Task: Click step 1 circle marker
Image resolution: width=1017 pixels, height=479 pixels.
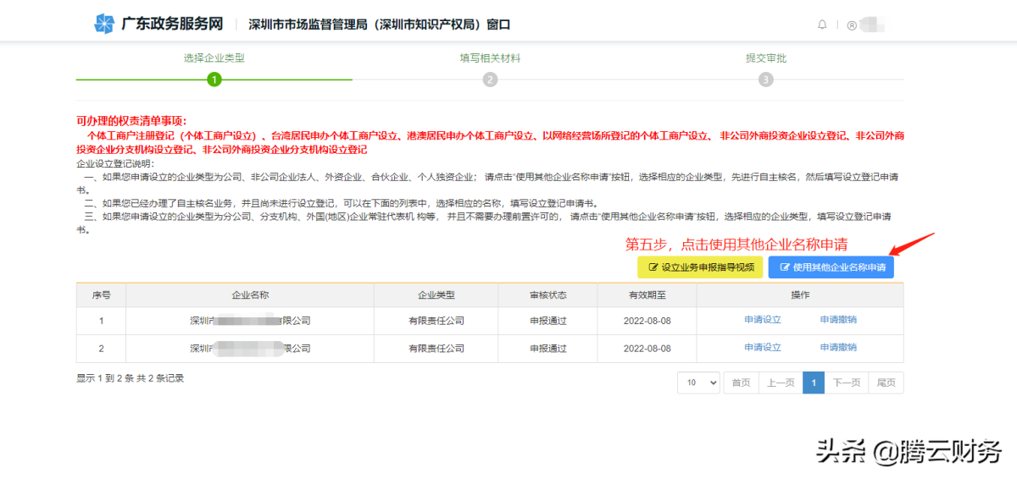Action: 214,80
